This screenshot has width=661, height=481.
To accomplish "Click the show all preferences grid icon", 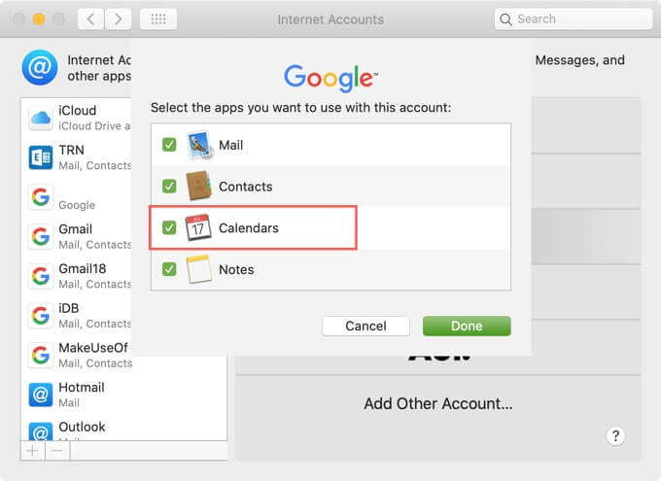I will [158, 18].
